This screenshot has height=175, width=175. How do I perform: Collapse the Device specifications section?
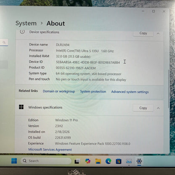[x=158, y=33]
